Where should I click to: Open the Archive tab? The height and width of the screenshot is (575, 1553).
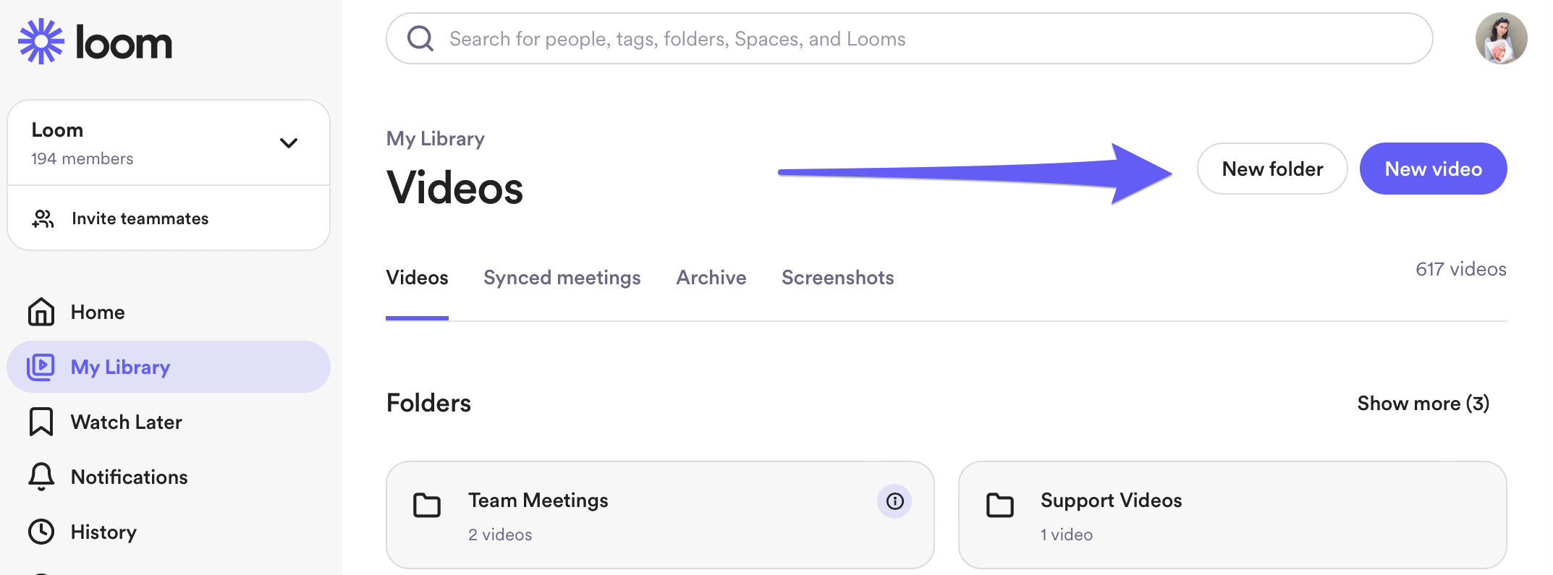pos(711,278)
